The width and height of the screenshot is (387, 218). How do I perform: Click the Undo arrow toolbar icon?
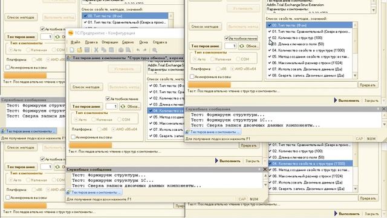[x=138, y=50]
